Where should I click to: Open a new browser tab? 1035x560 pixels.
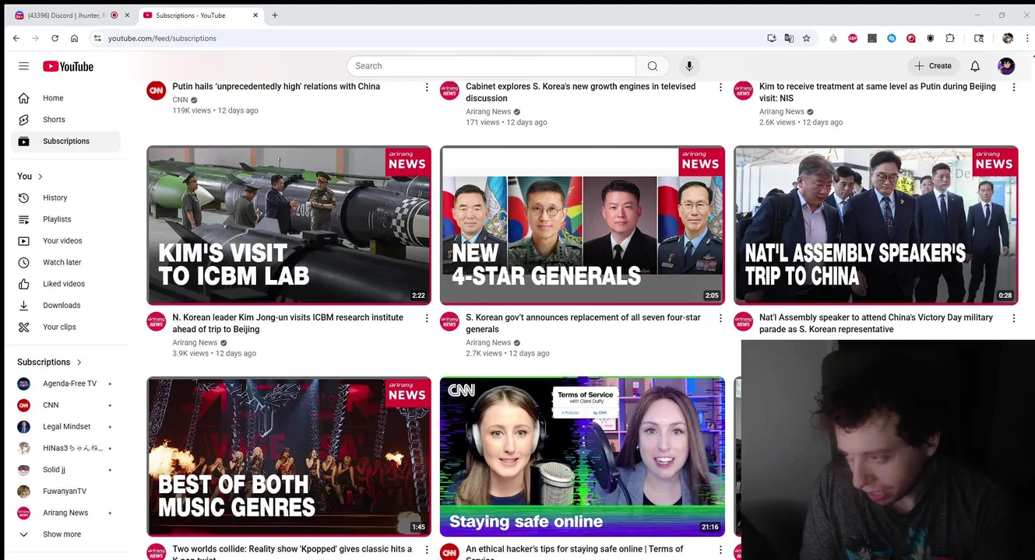point(274,15)
